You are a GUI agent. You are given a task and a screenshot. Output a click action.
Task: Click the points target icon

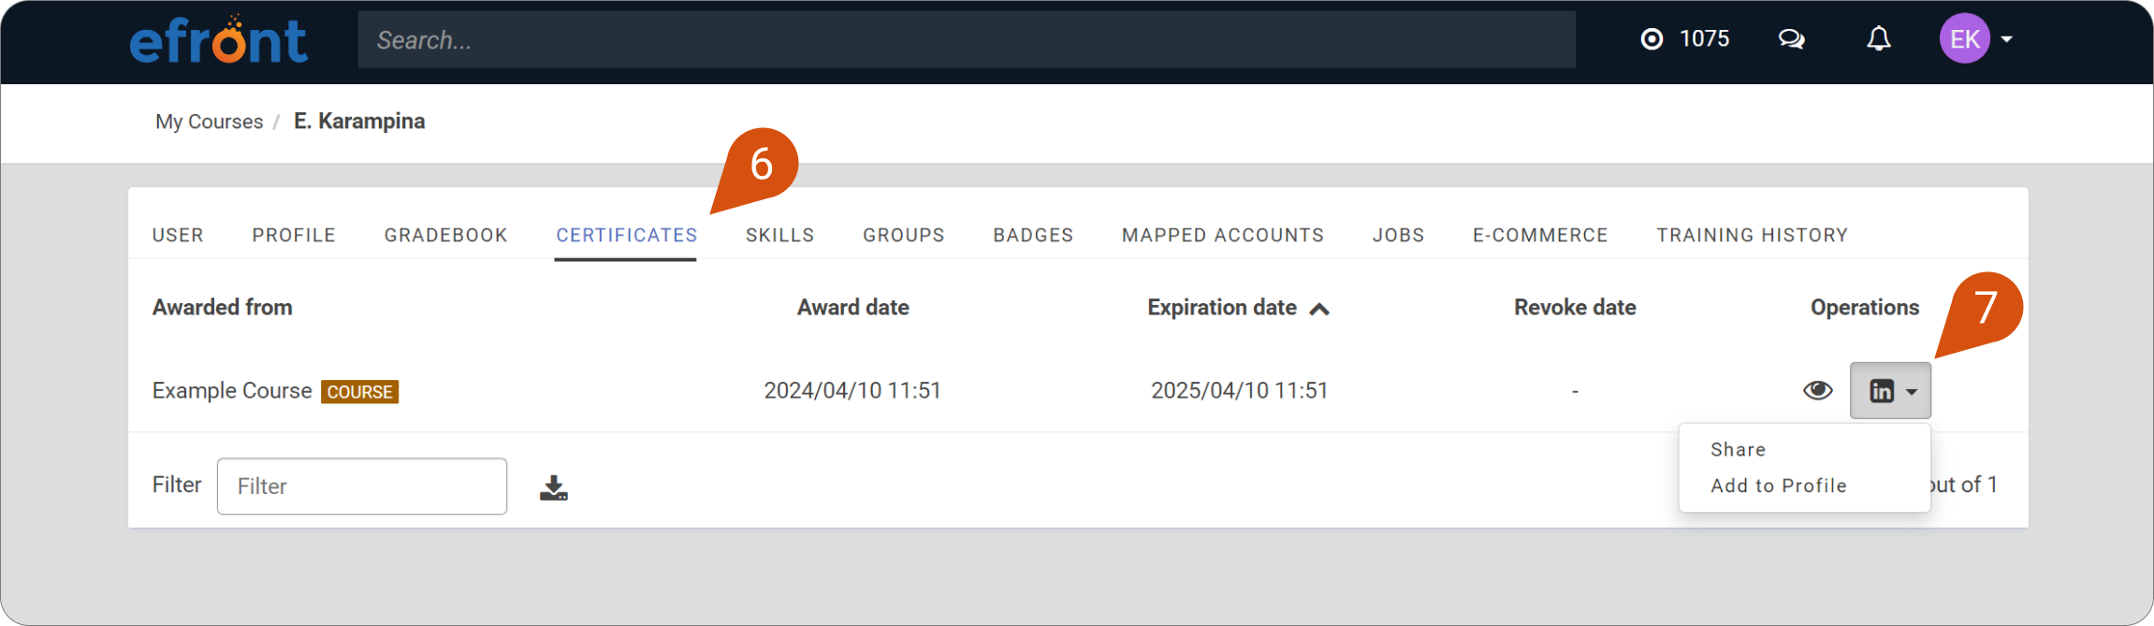[1652, 39]
